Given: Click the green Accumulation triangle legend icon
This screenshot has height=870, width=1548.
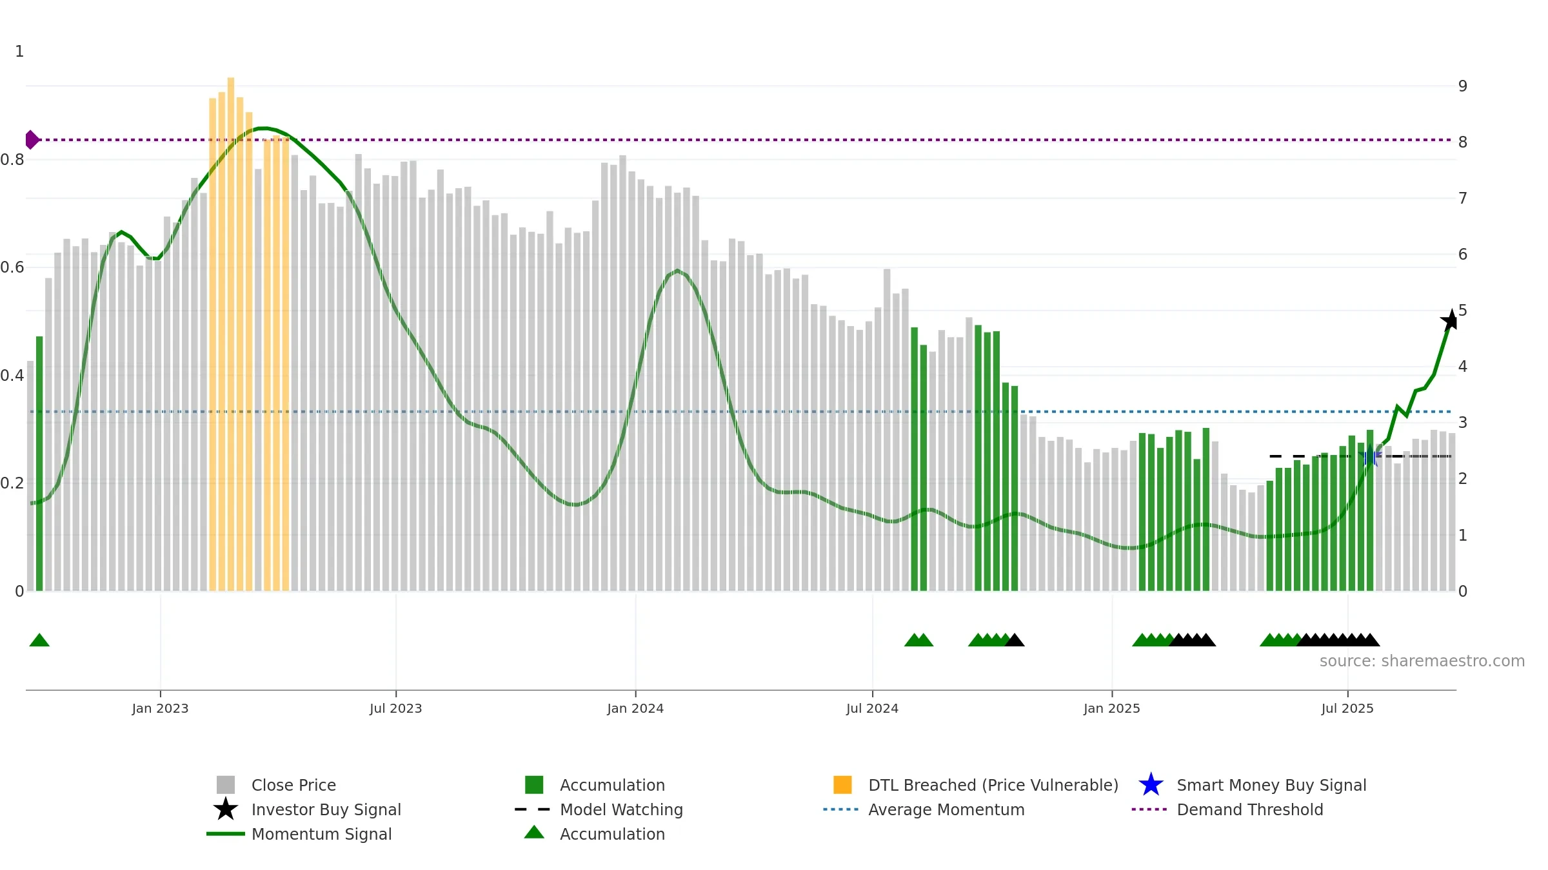Looking at the screenshot, I should coord(534,832).
